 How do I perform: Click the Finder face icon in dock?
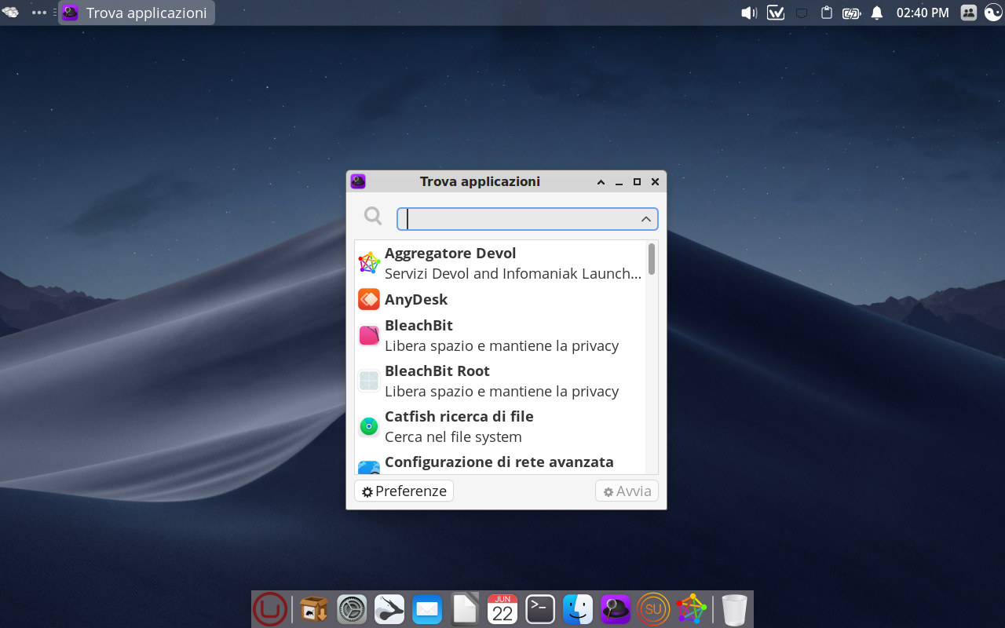pyautogui.click(x=578, y=609)
